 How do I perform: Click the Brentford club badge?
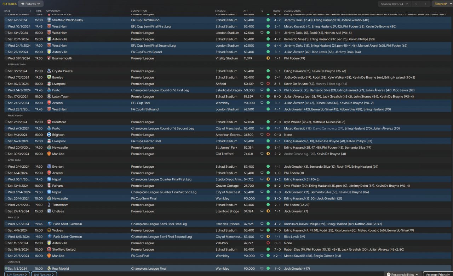pyautogui.click(x=49, y=122)
